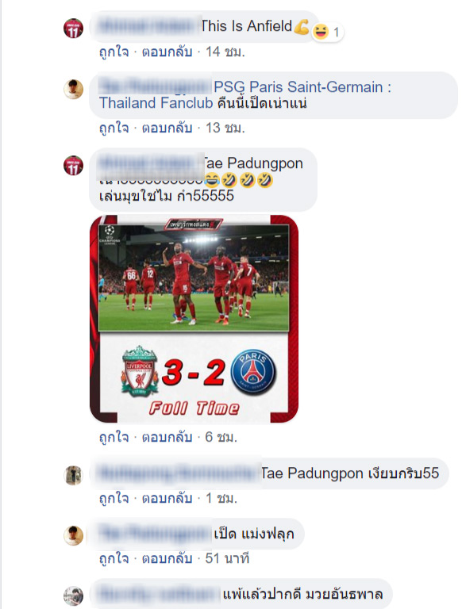Click avatar beside เป็ด แม่งฟลุก comment
Screen dimensions: 462x609
pos(74,535)
